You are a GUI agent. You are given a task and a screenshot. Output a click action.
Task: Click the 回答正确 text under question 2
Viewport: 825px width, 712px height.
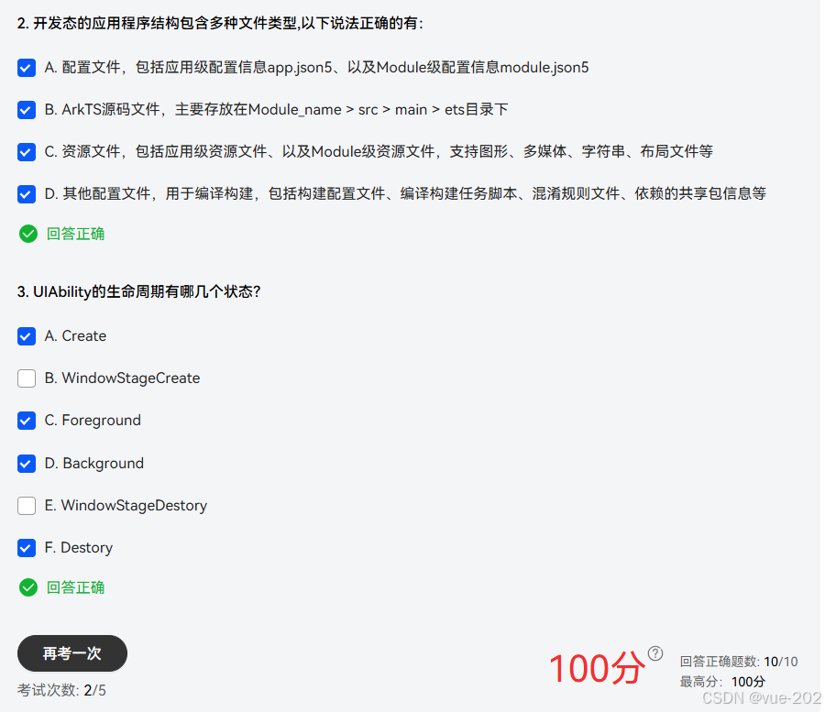(x=75, y=234)
